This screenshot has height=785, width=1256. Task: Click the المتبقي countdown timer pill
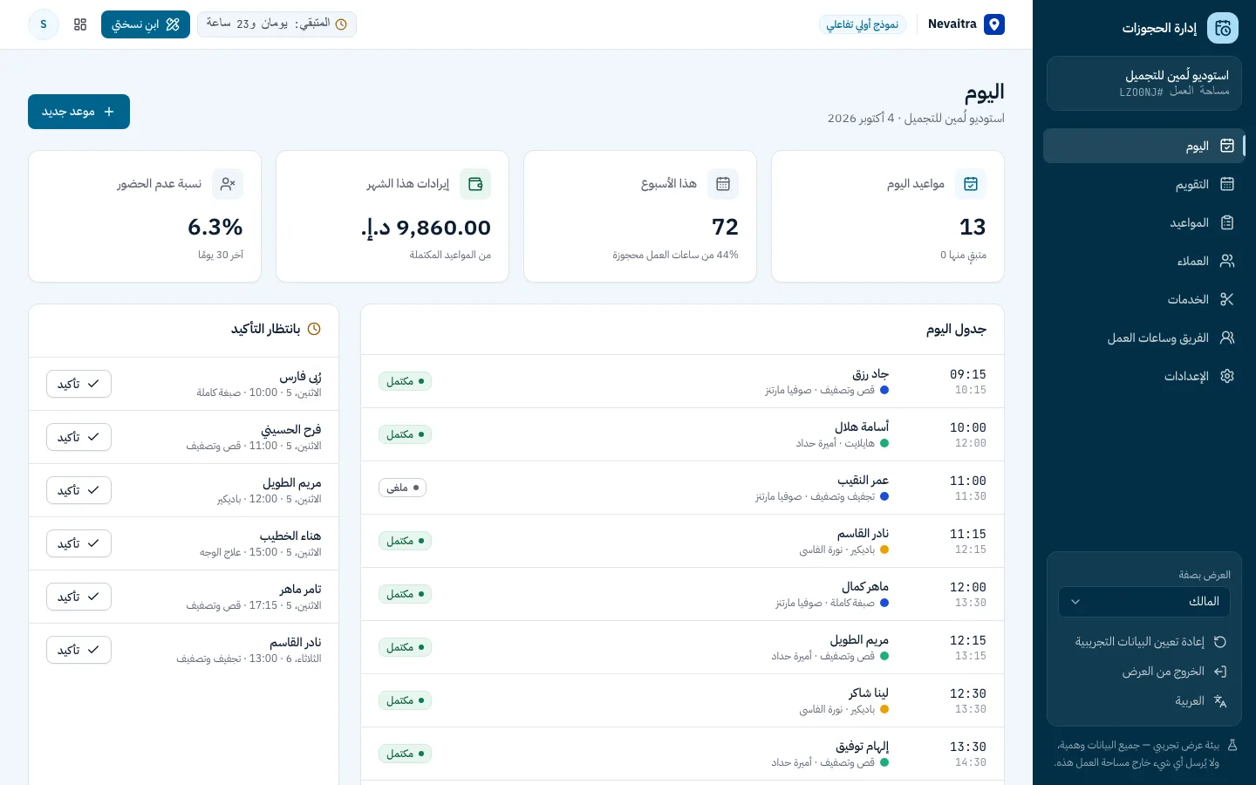coord(276,24)
